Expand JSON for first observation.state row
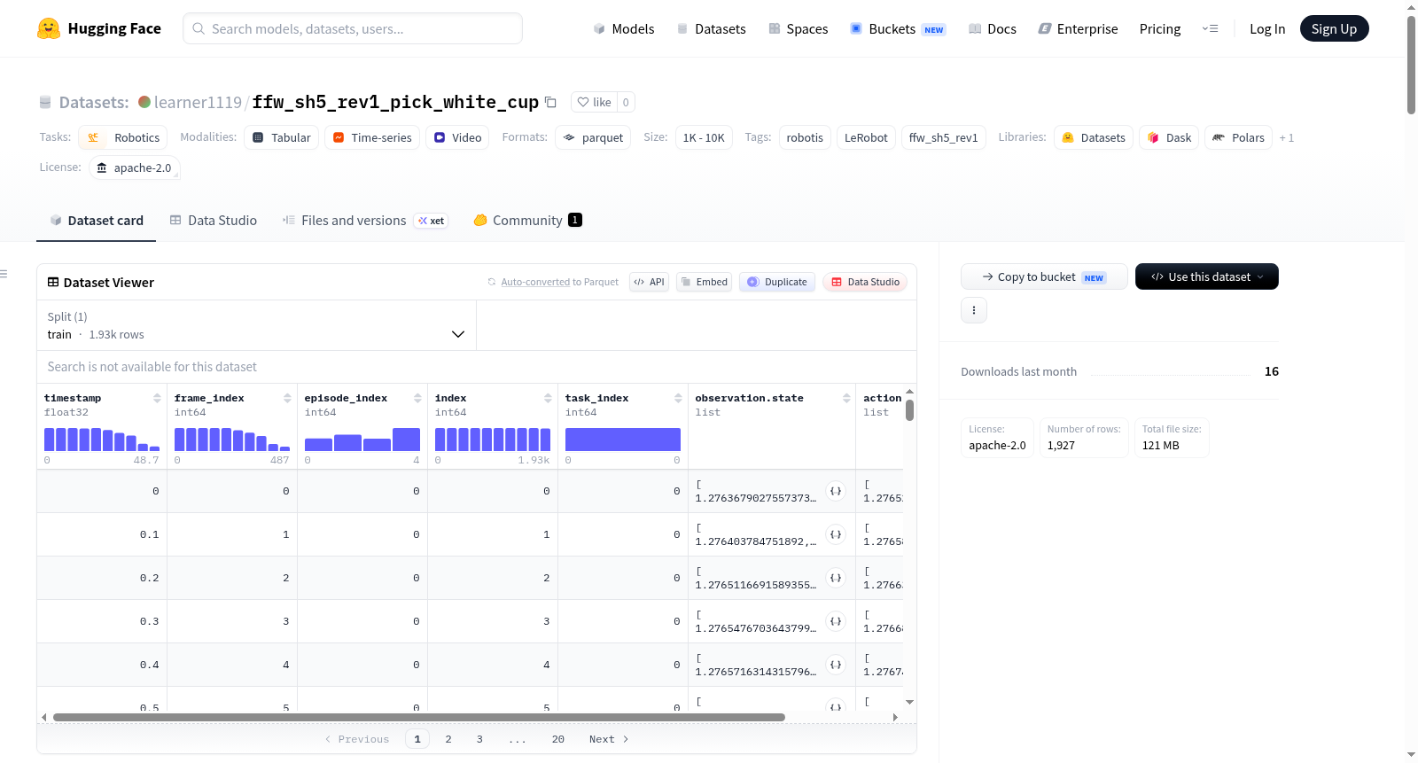The height and width of the screenshot is (763, 1418). coord(836,491)
